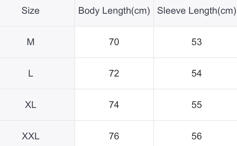Click sleeve length value 54
This screenshot has height=146, width=237.
197,73
